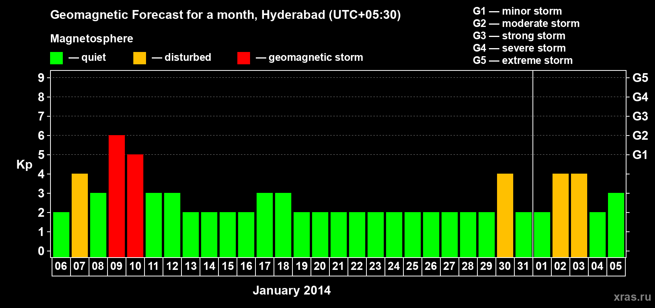Click the '— disturbed' legend label

[x=181, y=57]
